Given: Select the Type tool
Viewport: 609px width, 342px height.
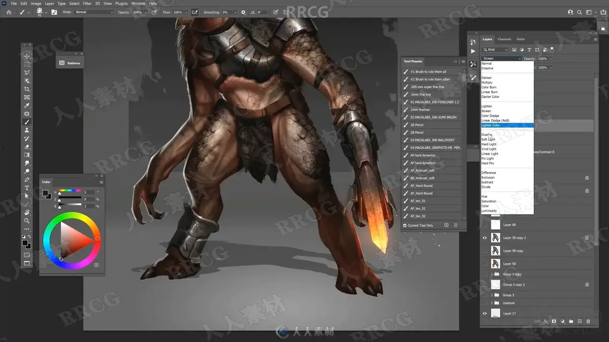Looking at the screenshot, I should (x=27, y=188).
